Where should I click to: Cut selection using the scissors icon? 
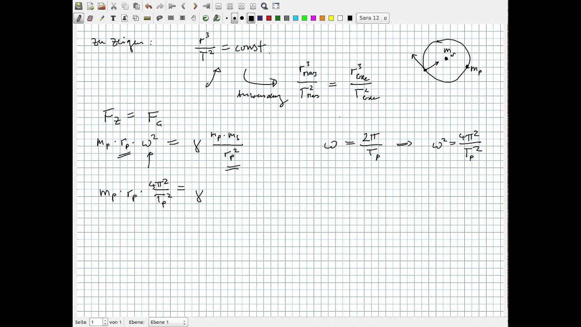113,6
